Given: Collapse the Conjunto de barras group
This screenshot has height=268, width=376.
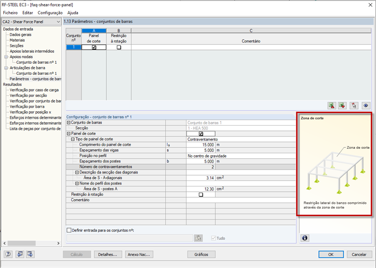Looking at the screenshot, I should click(69, 123).
